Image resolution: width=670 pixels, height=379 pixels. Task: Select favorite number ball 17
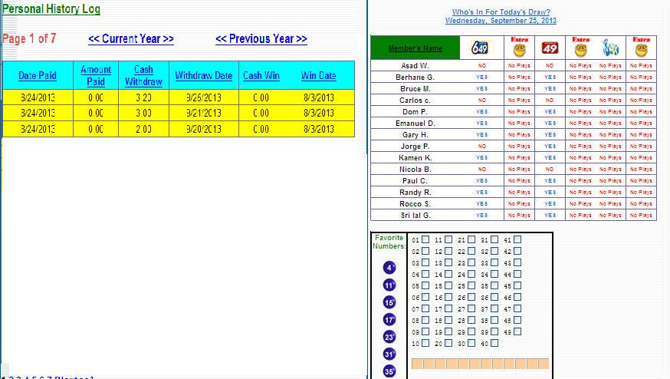point(389,320)
